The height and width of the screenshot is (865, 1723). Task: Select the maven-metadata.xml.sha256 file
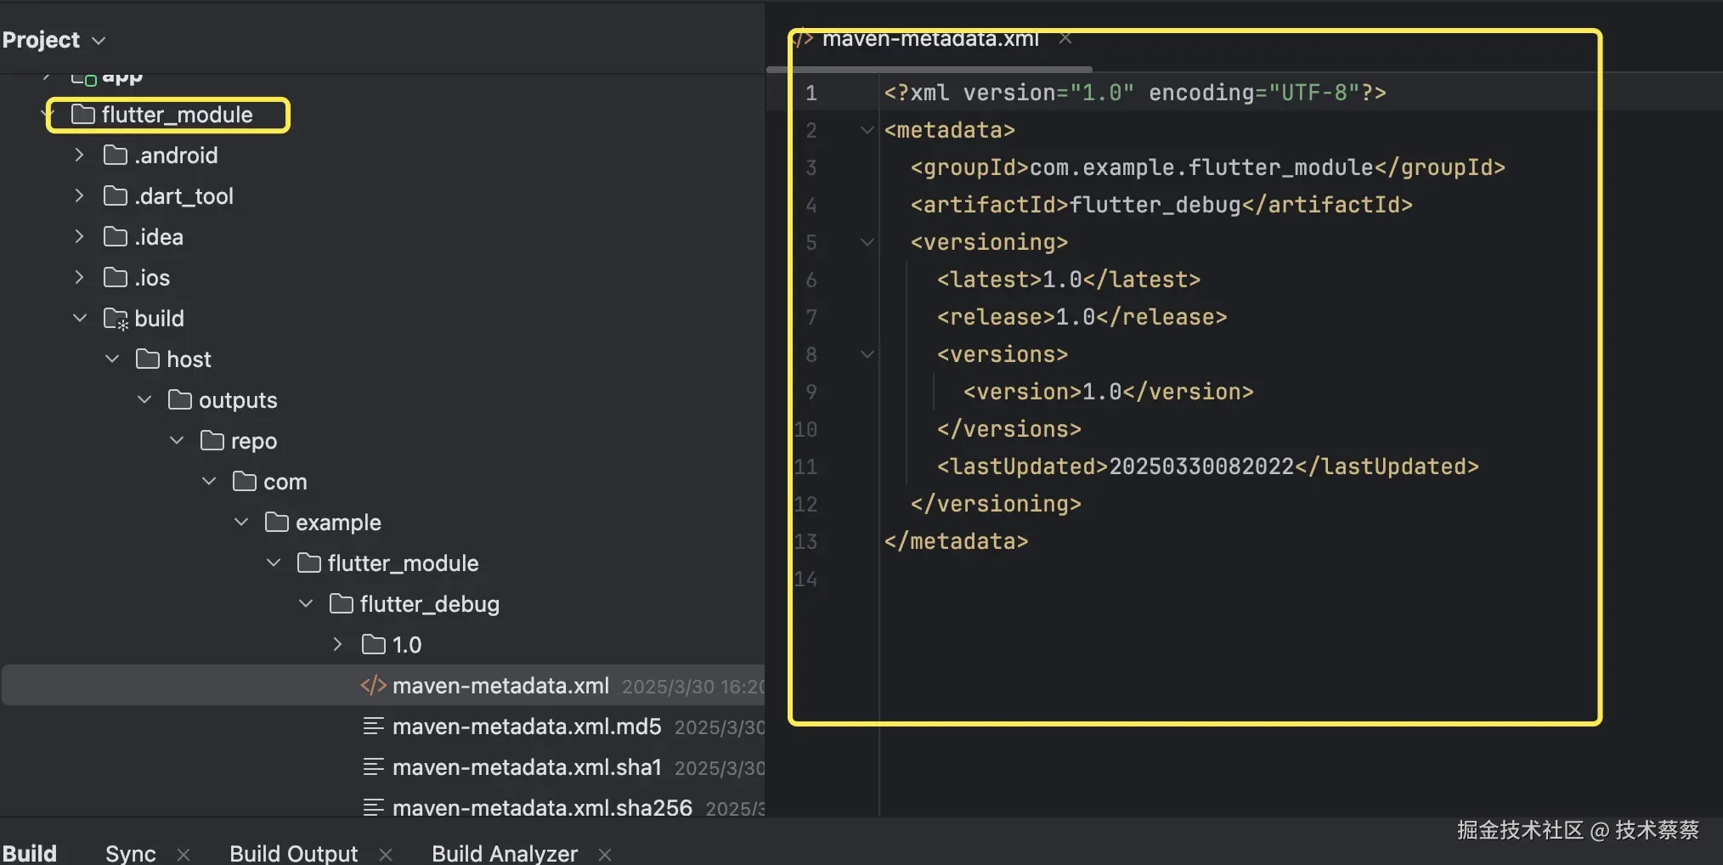tap(541, 807)
